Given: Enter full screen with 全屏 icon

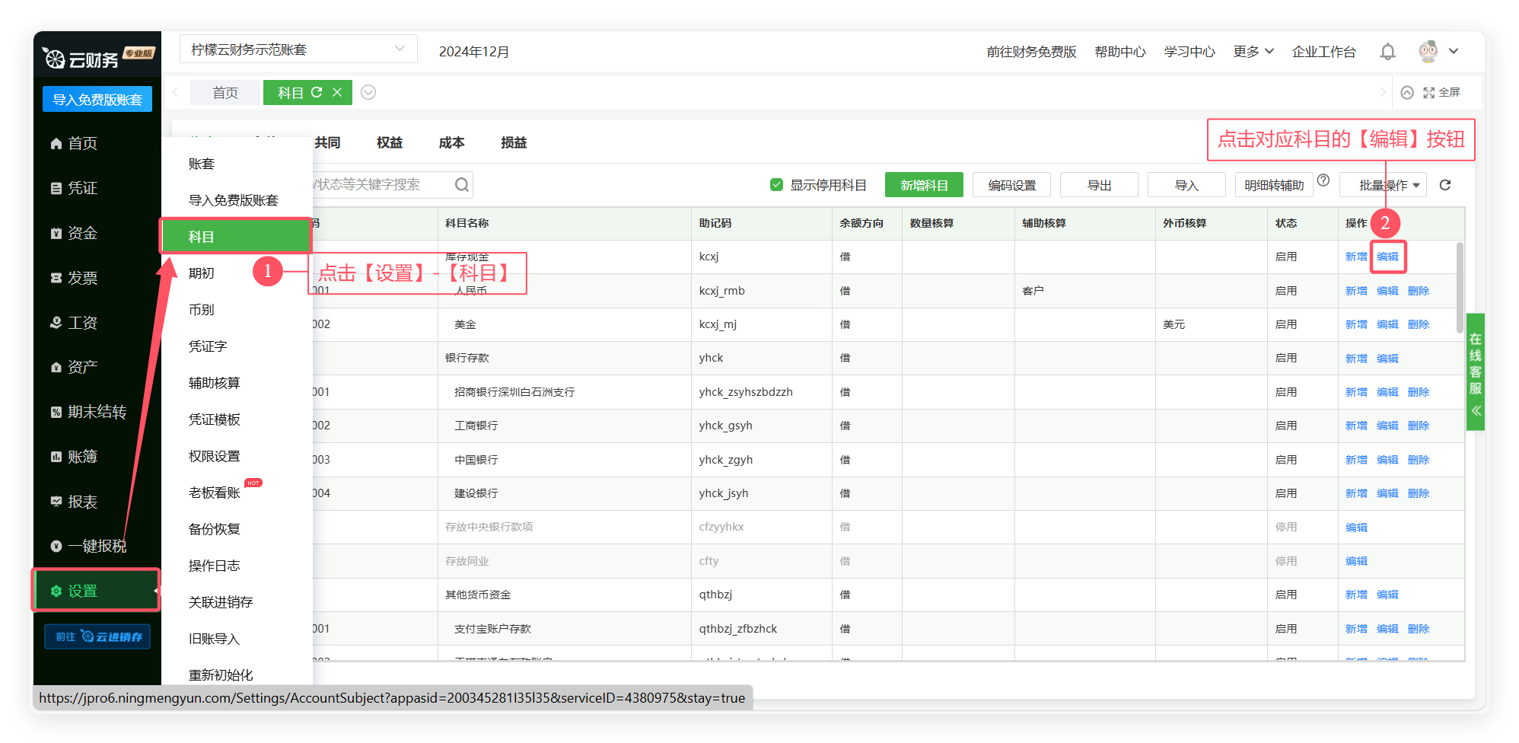Looking at the screenshot, I should [x=1441, y=92].
